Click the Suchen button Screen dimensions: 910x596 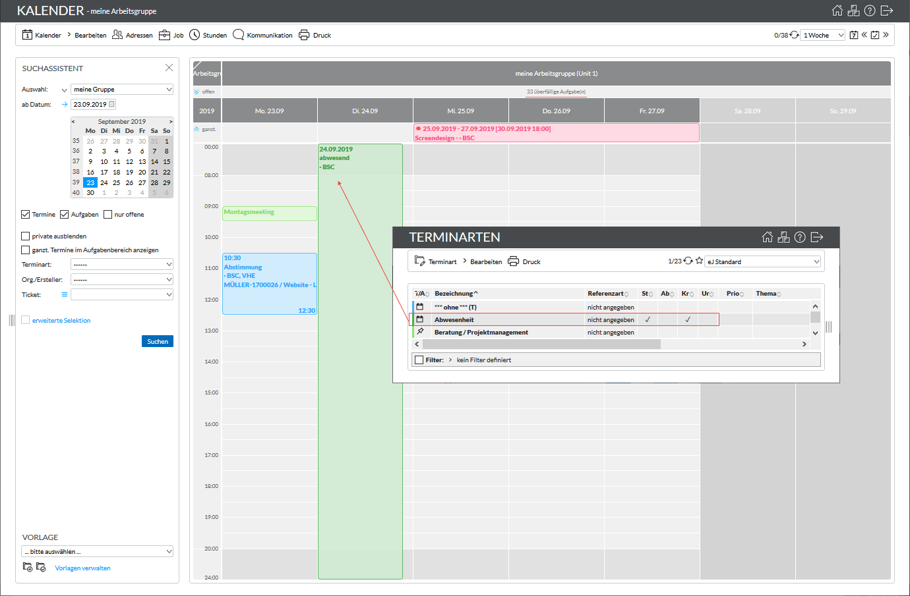(158, 341)
